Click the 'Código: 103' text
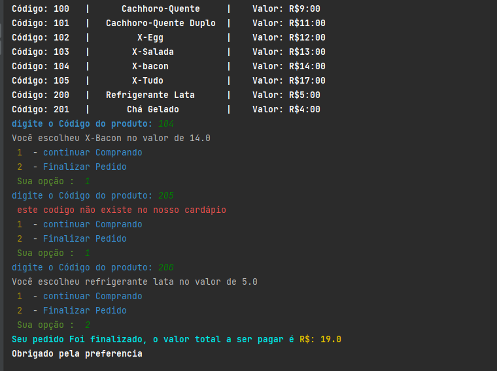 point(41,52)
